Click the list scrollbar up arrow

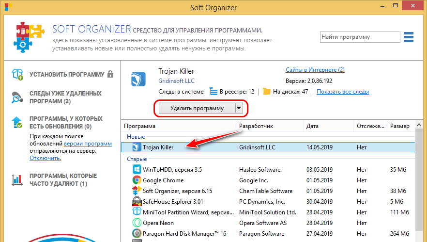[419, 125]
